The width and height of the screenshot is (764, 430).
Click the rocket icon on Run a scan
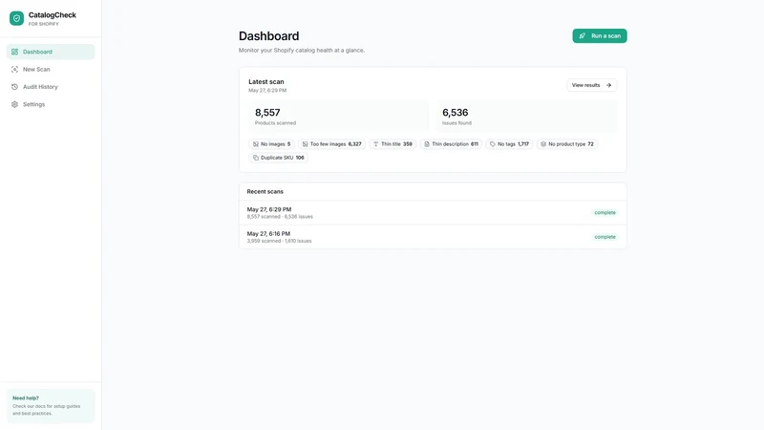click(x=583, y=35)
